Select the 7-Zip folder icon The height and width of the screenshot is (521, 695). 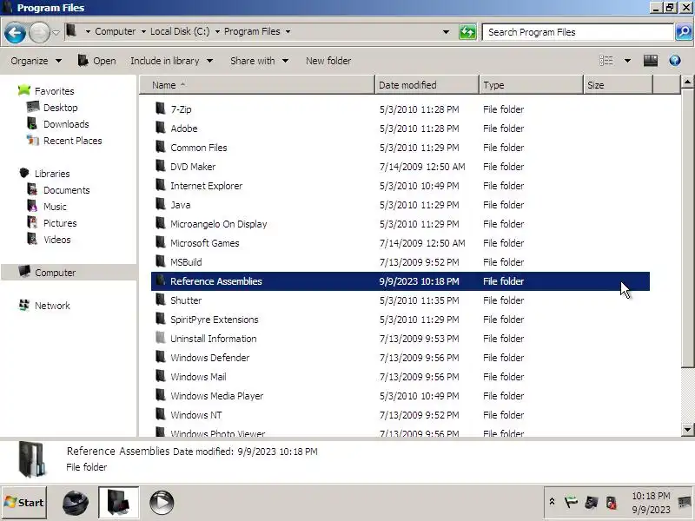tap(161, 109)
